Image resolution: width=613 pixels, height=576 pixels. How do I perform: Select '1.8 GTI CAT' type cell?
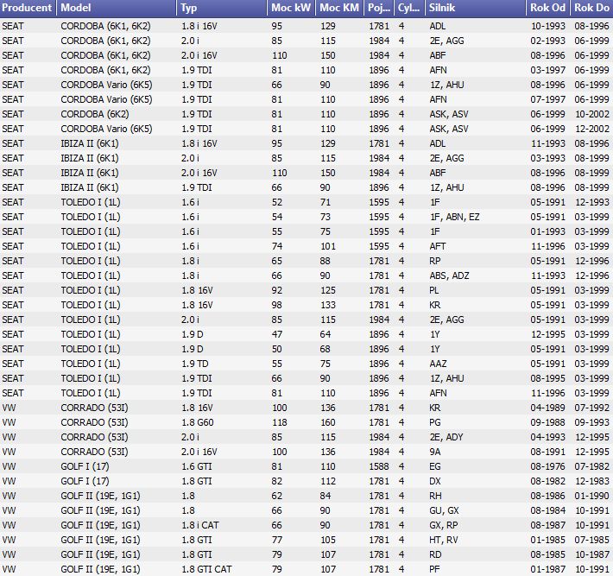click(206, 569)
